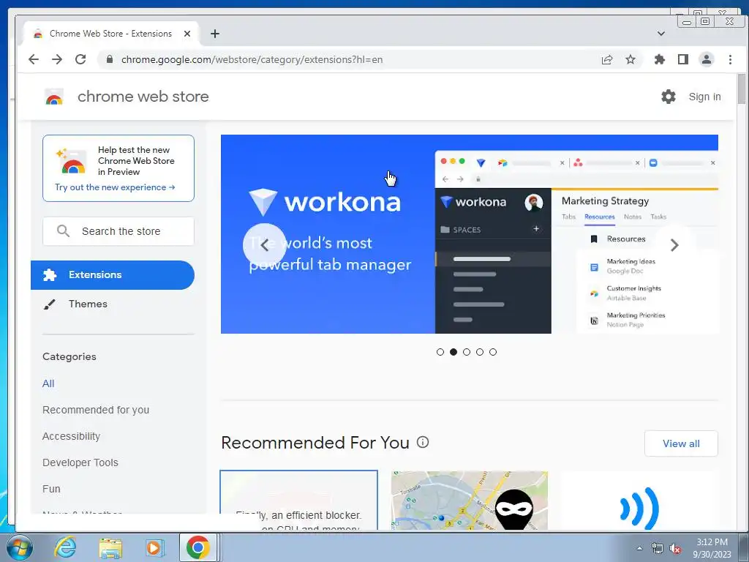
Task: Reload the page with the refresh icon
Action: tap(80, 59)
